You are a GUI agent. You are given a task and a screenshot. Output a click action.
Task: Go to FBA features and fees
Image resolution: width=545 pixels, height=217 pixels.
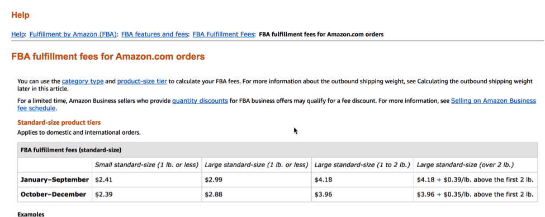tap(154, 35)
